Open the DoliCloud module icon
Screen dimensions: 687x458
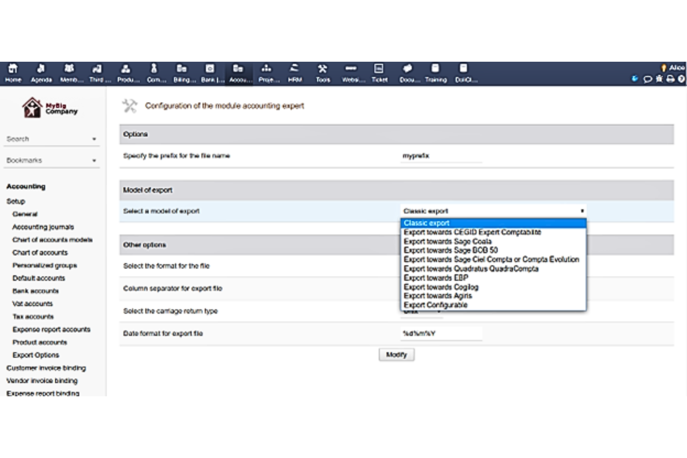464,69
